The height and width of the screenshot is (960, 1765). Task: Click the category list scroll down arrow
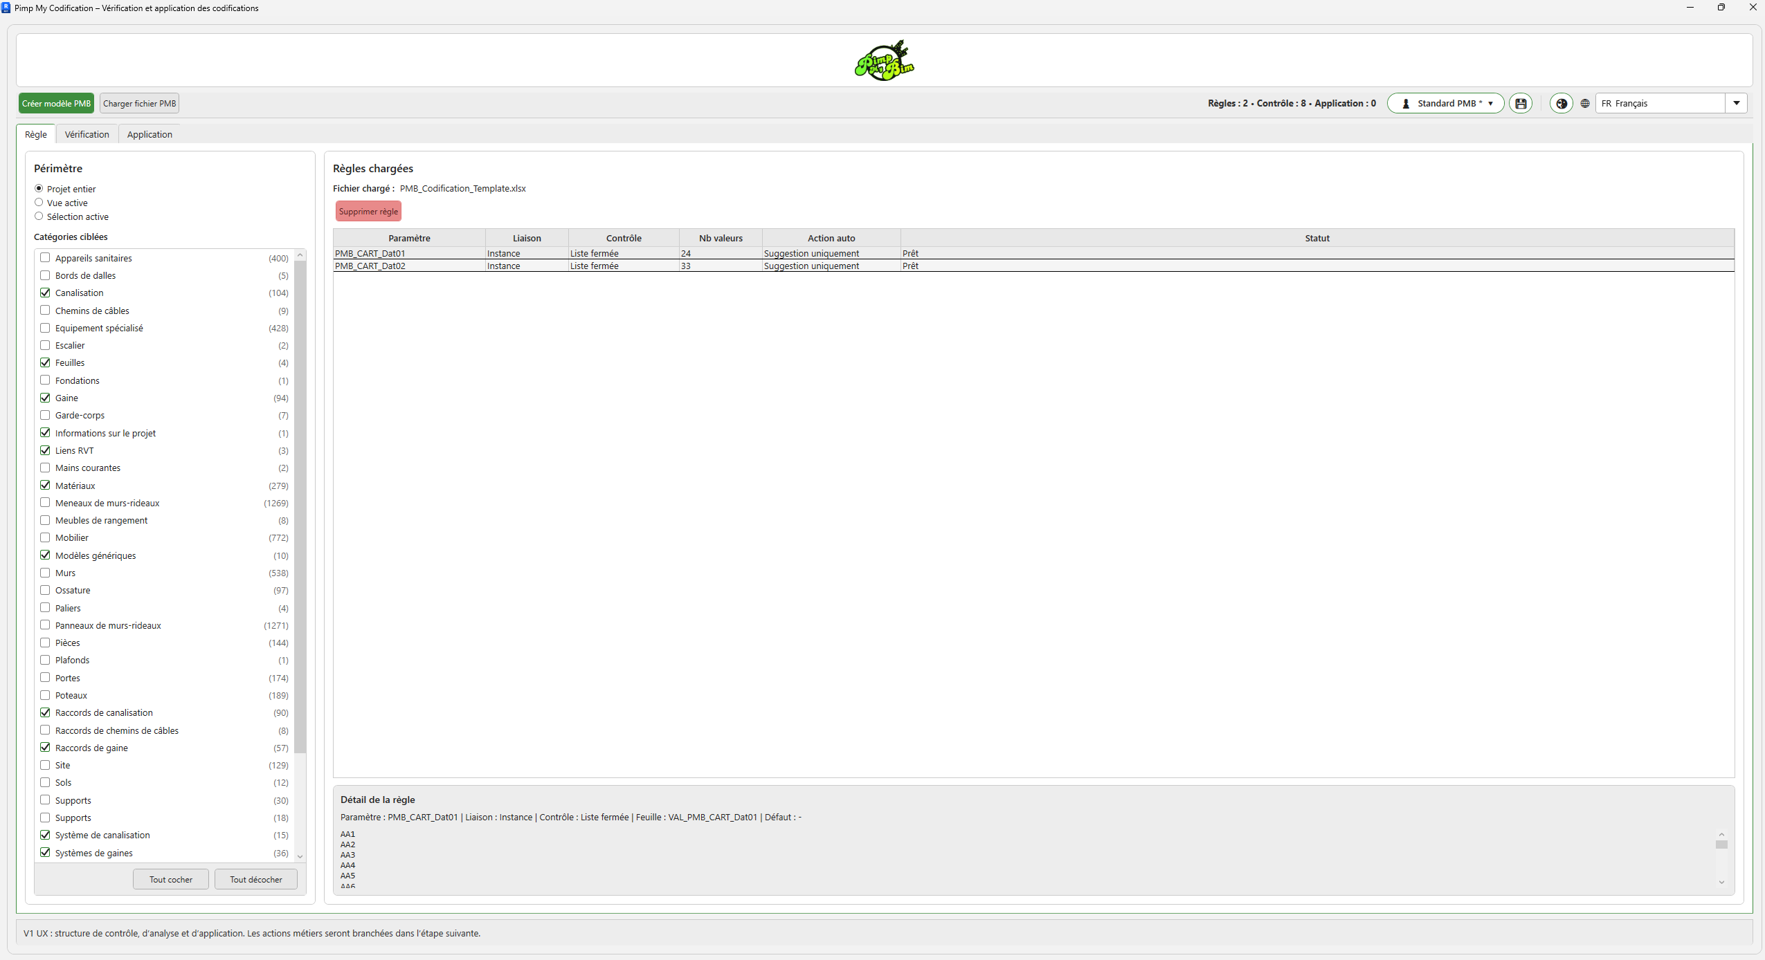300,856
